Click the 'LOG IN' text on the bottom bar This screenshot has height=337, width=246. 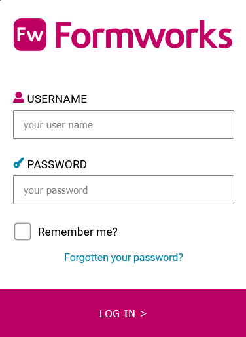click(117, 314)
